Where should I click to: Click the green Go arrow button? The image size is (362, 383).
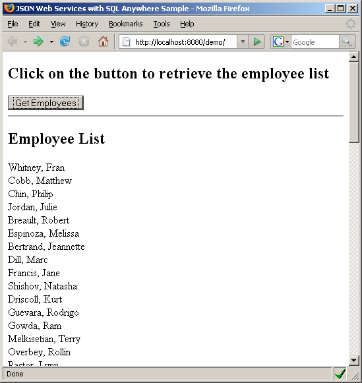tap(256, 42)
